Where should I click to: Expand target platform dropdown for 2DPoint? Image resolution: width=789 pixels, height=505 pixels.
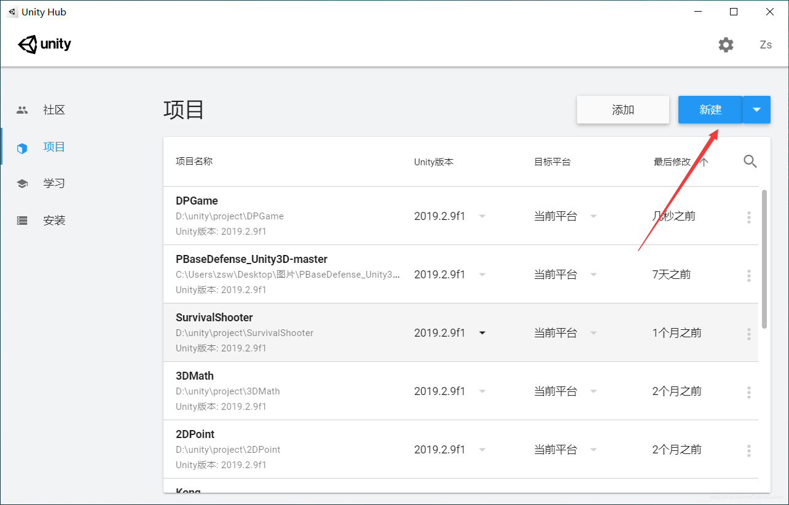coord(594,450)
